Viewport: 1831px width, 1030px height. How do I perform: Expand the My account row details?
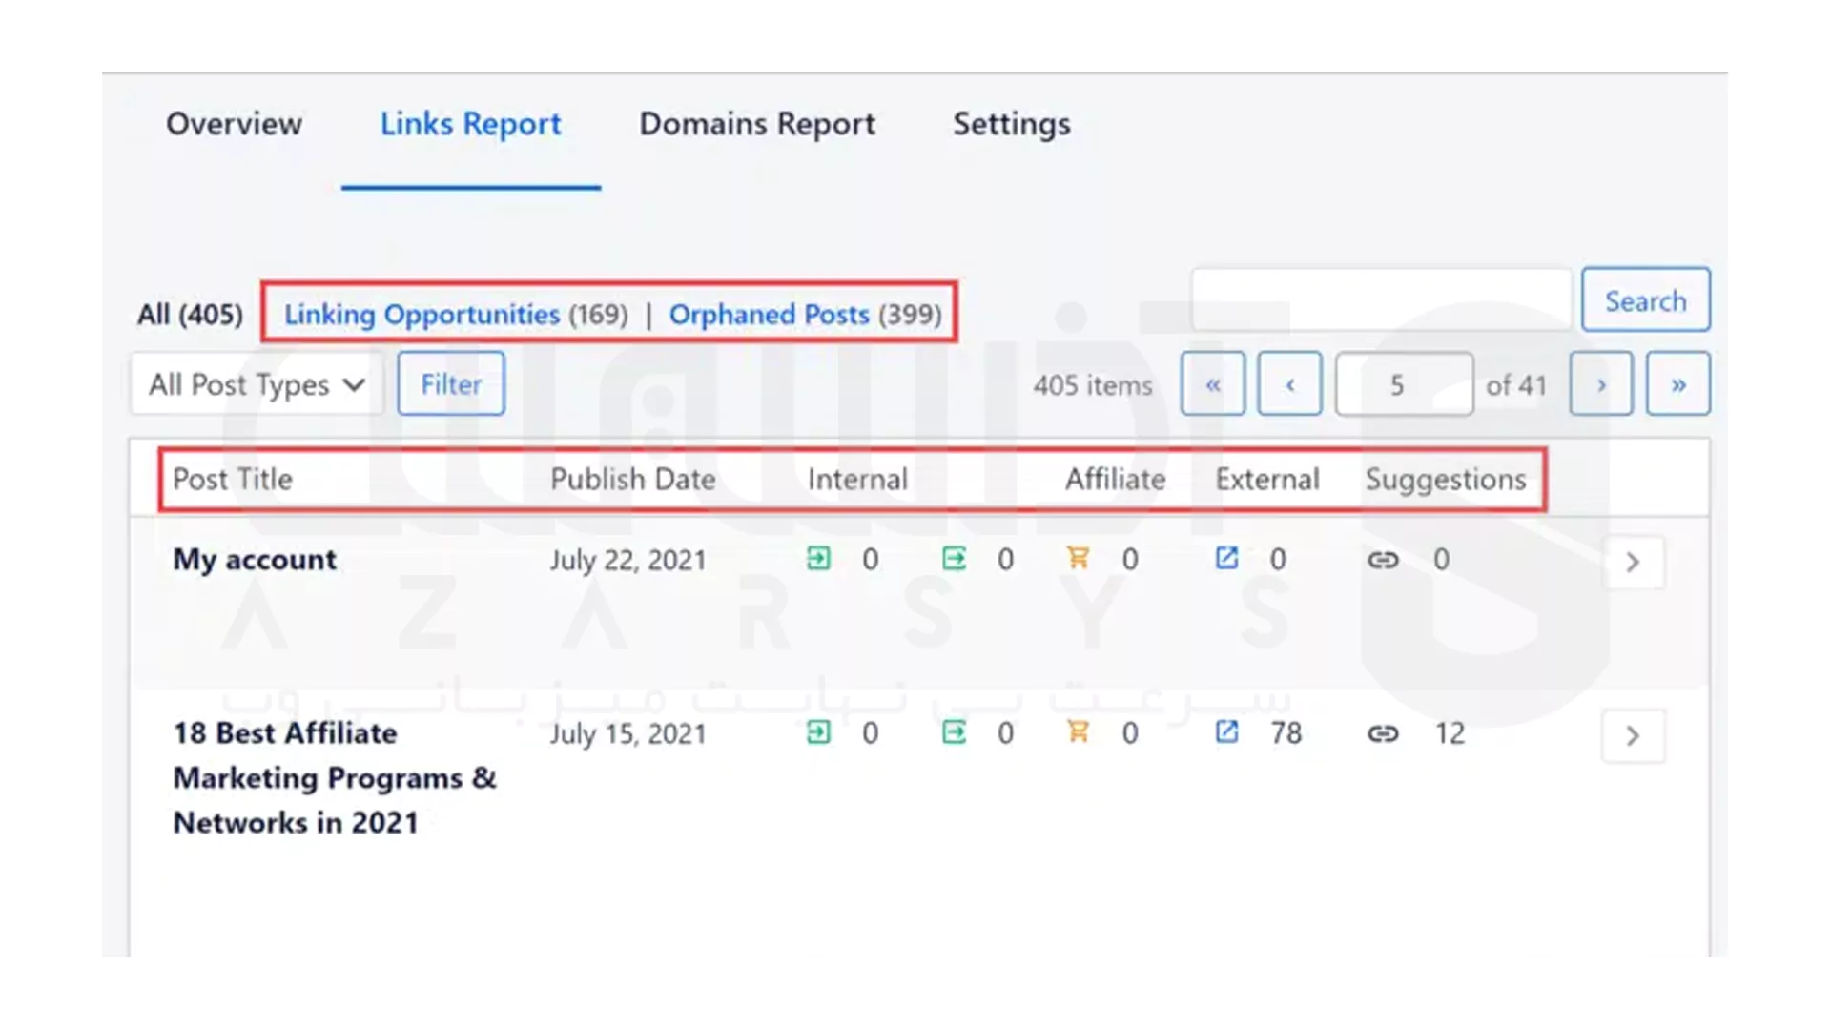1633,563
